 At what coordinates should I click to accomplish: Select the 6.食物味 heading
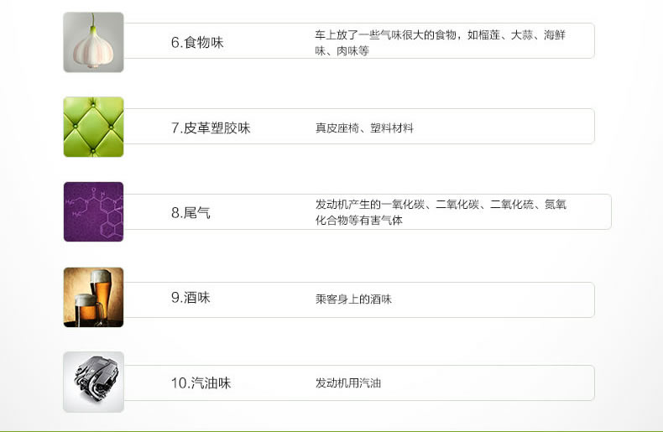[197, 42]
